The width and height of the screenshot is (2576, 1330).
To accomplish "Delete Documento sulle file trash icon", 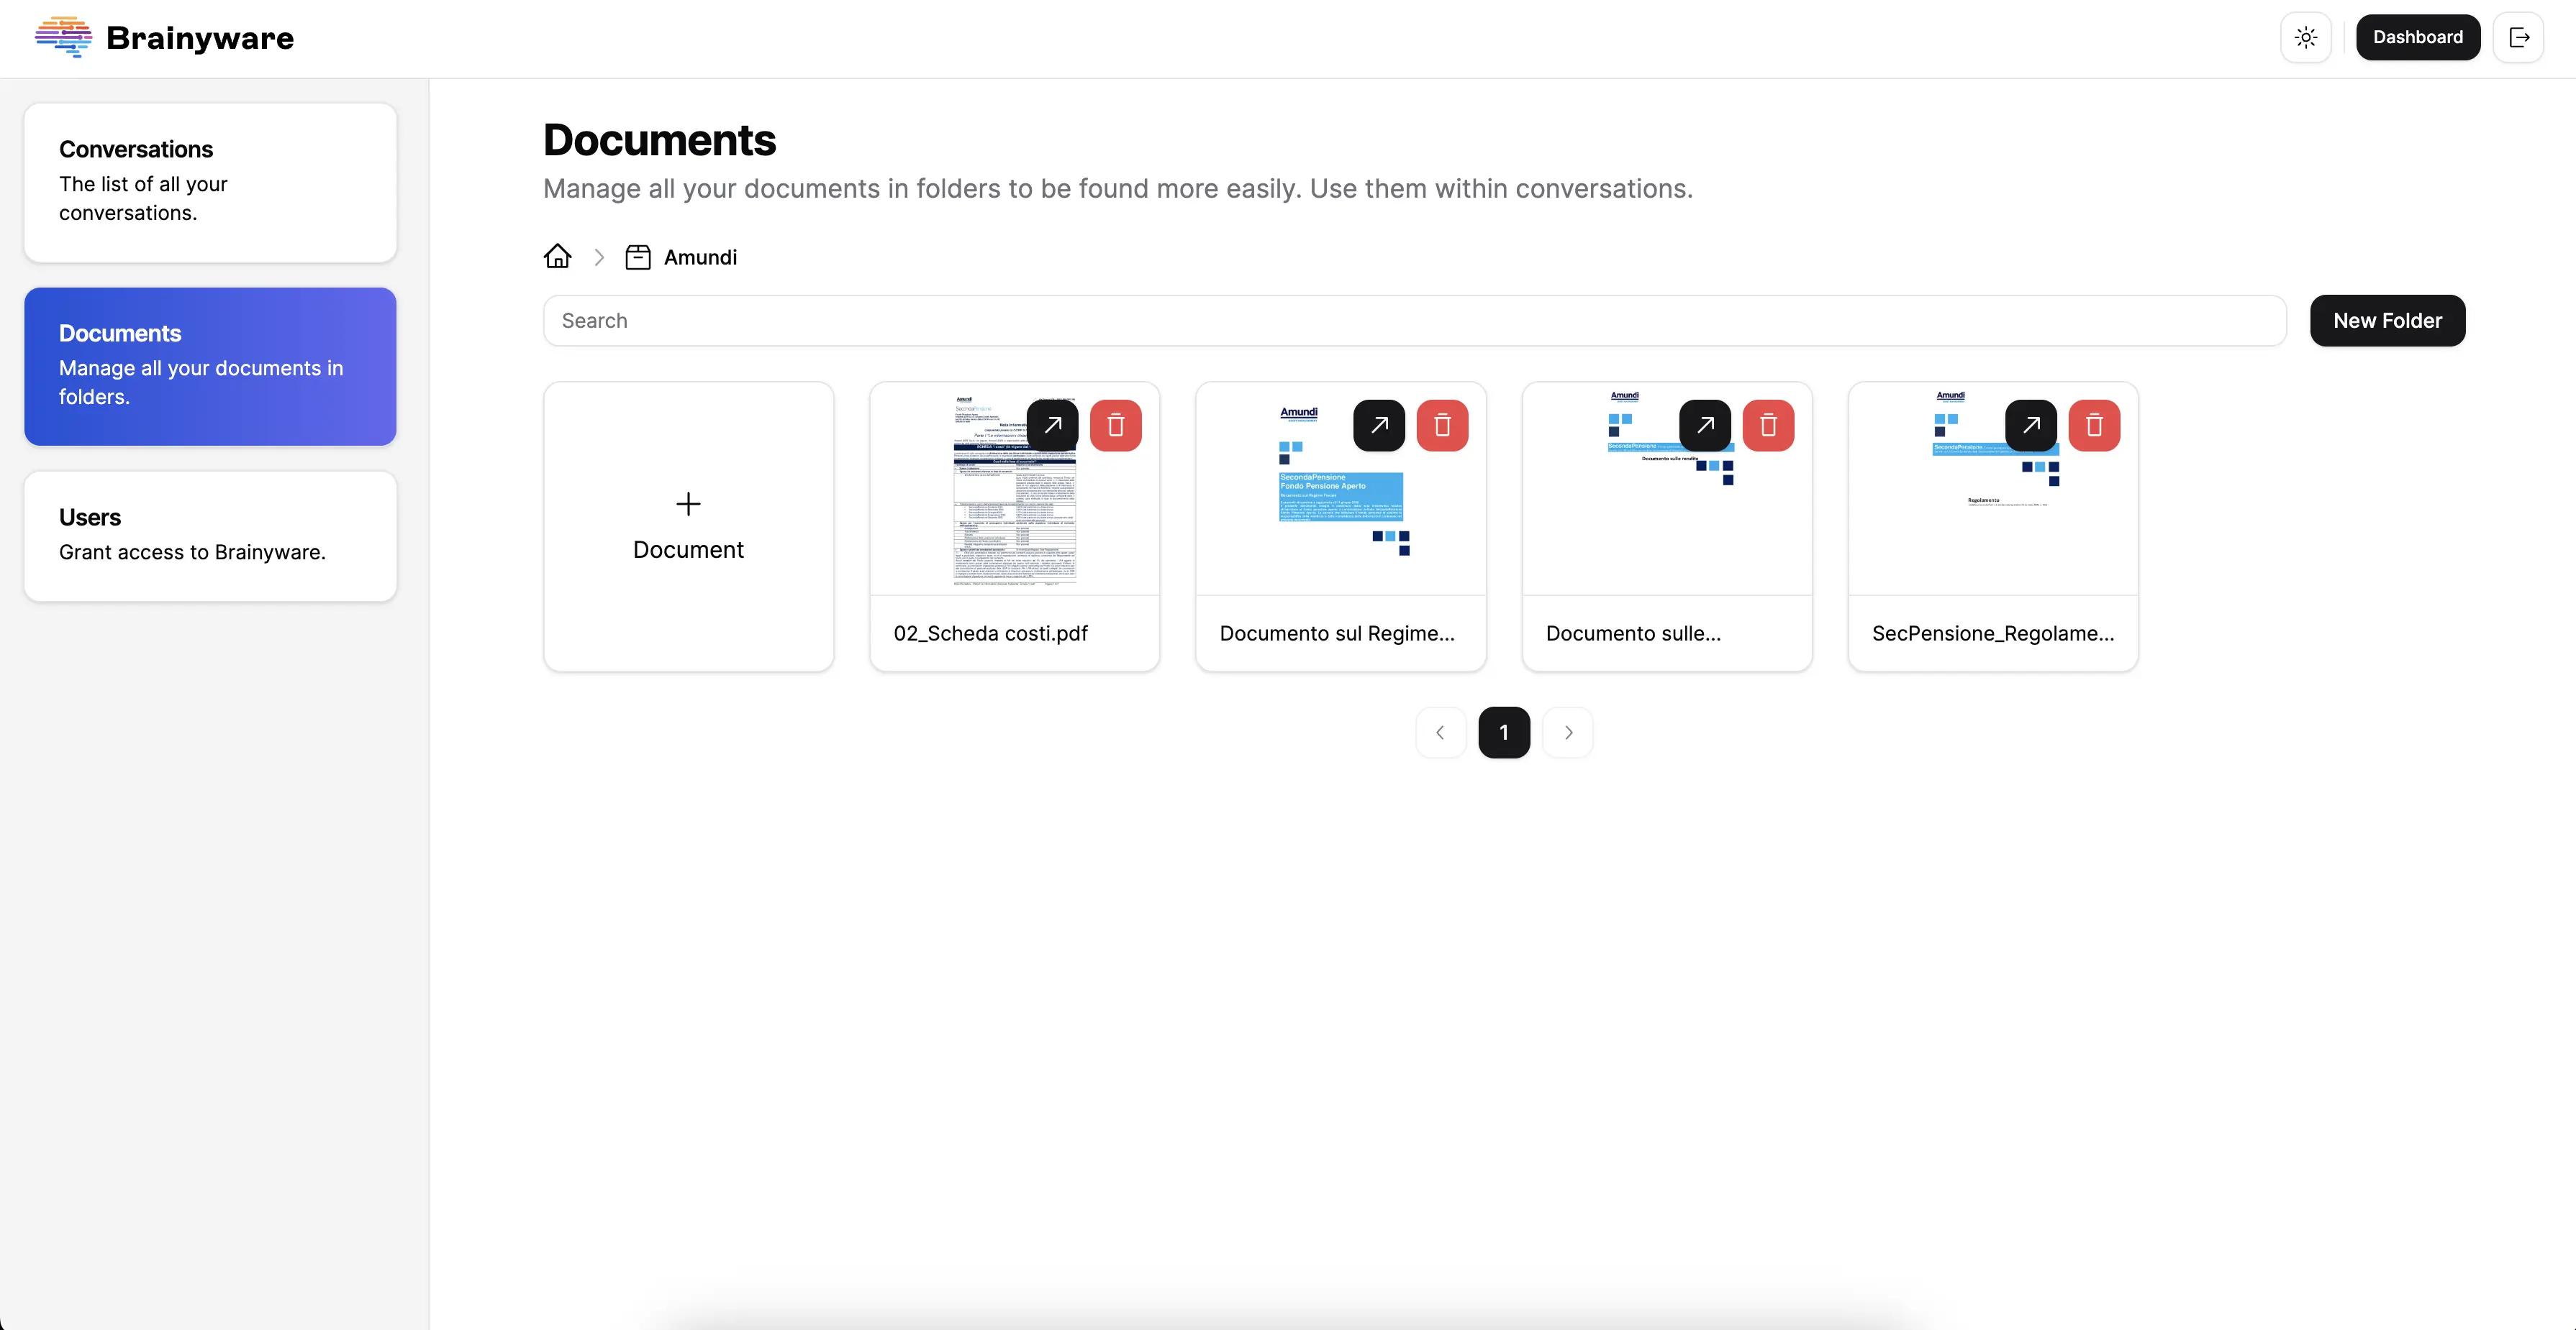I will pyautogui.click(x=1768, y=426).
